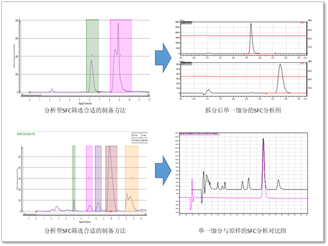
Task: Open single-fraction SFC trace with peak near 3.8 min
Action: tap(244, 79)
